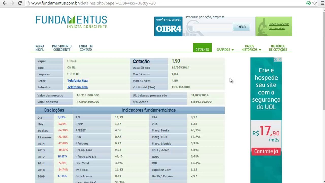This screenshot has width=325, height=183.
Task: Select the Detalhes tab
Action: click(x=202, y=48)
